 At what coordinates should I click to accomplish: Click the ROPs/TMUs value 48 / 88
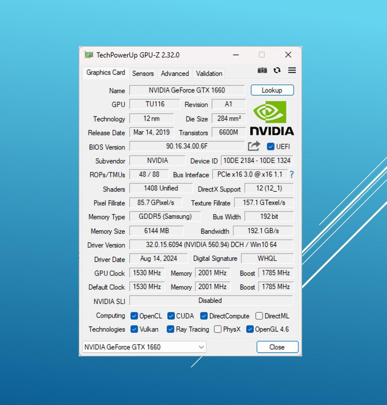[149, 175]
